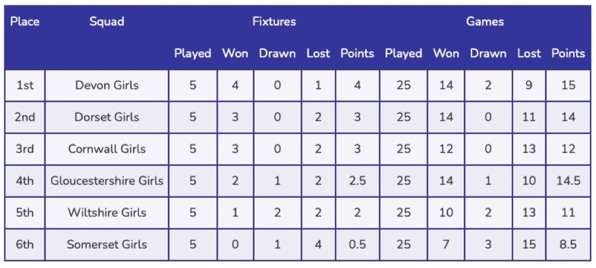Click Somerset's fixture points value 0.5
This screenshot has width=596, height=268.
pos(357,245)
